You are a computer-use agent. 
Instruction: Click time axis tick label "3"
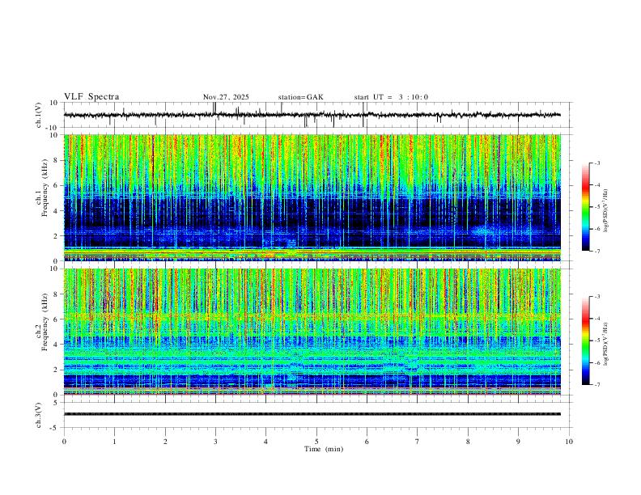(x=215, y=442)
